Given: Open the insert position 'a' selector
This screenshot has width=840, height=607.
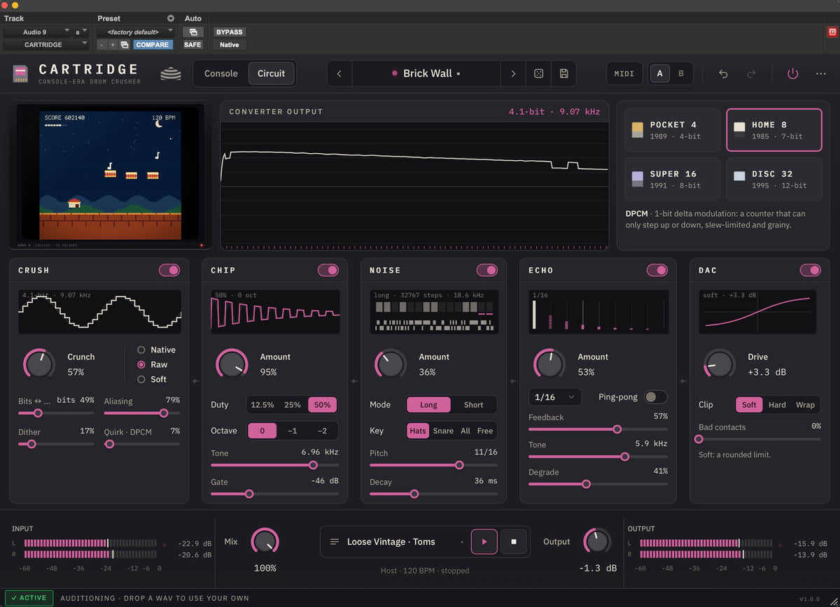Looking at the screenshot, I should (81, 32).
